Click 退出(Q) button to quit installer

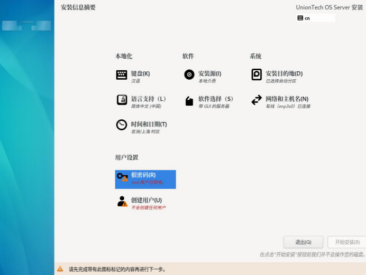click(303, 242)
